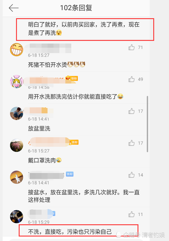Like the comment with 14 likes
Viewport: 169px width, 241px height.
(x=132, y=175)
